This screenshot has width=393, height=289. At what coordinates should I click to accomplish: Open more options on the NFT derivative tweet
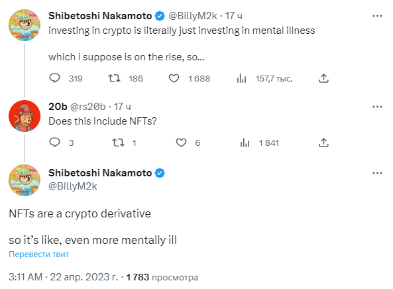pyautogui.click(x=377, y=173)
